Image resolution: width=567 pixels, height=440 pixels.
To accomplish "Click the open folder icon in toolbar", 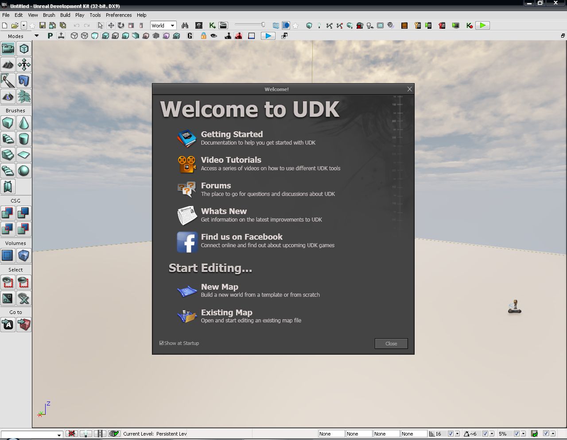I will click(15, 26).
